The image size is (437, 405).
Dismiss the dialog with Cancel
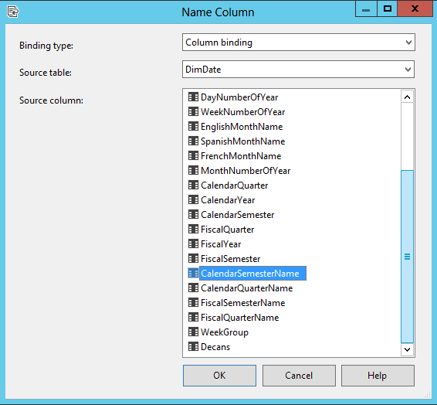point(299,376)
